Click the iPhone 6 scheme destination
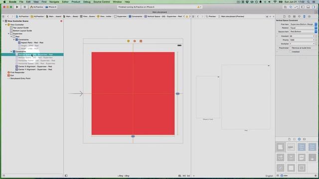Viewport: 319px width, 179px height. (x=51, y=7)
